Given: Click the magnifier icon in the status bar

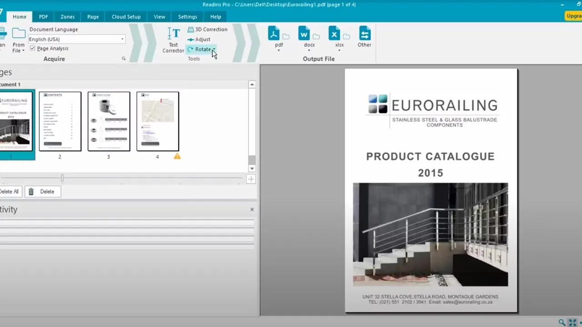Looking at the screenshot, I should coord(562,322).
